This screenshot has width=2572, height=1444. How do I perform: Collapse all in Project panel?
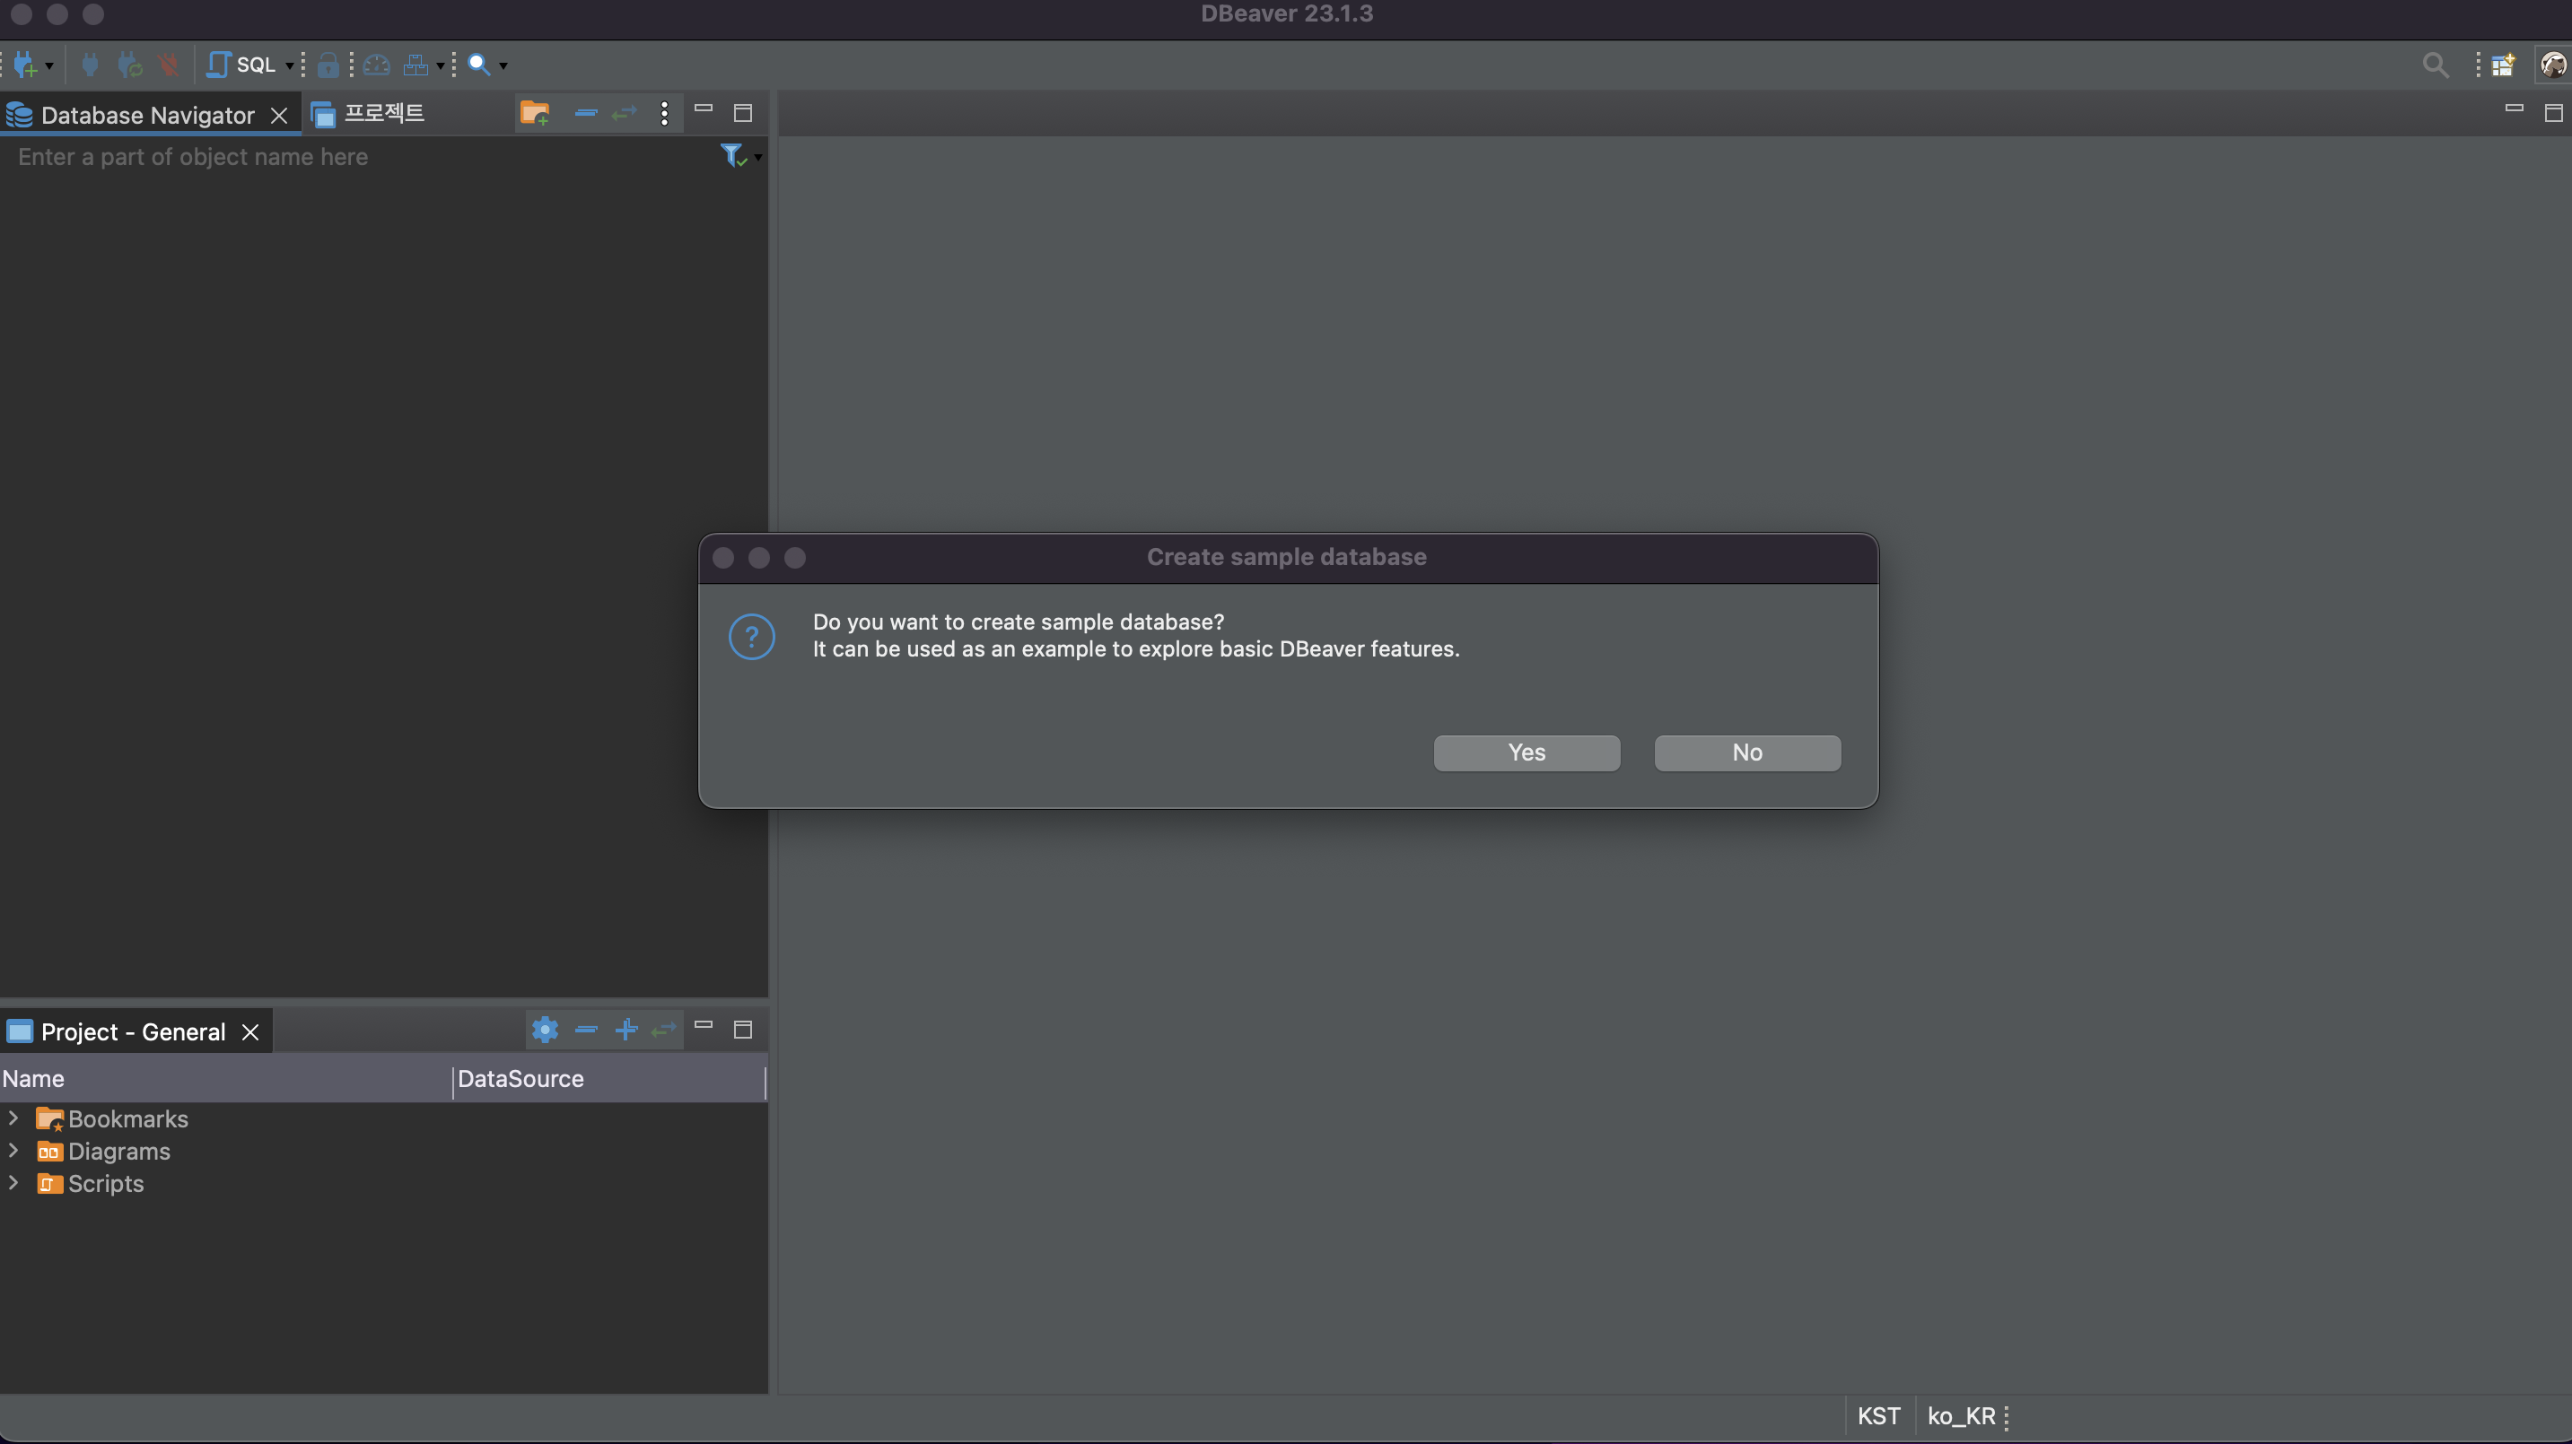click(x=586, y=1030)
